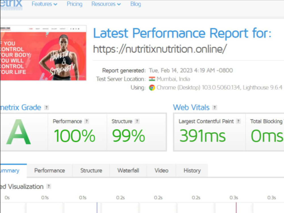Open help for GTmetrix Grade
Screen dimensions: 284x213
point(47,107)
